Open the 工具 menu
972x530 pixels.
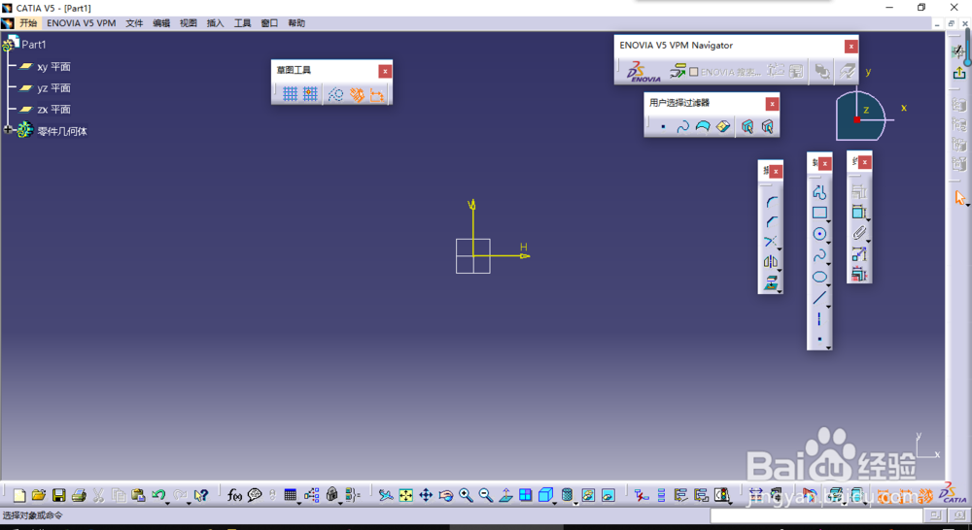coord(242,23)
